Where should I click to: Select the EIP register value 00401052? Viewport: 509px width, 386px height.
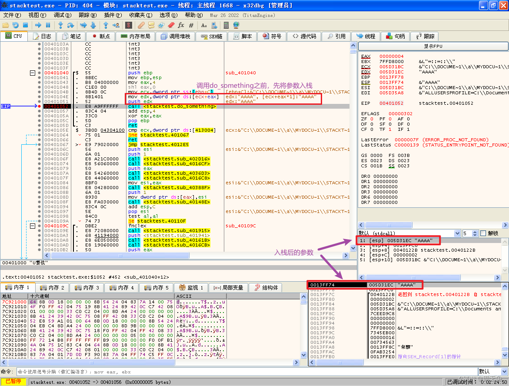(x=392, y=103)
